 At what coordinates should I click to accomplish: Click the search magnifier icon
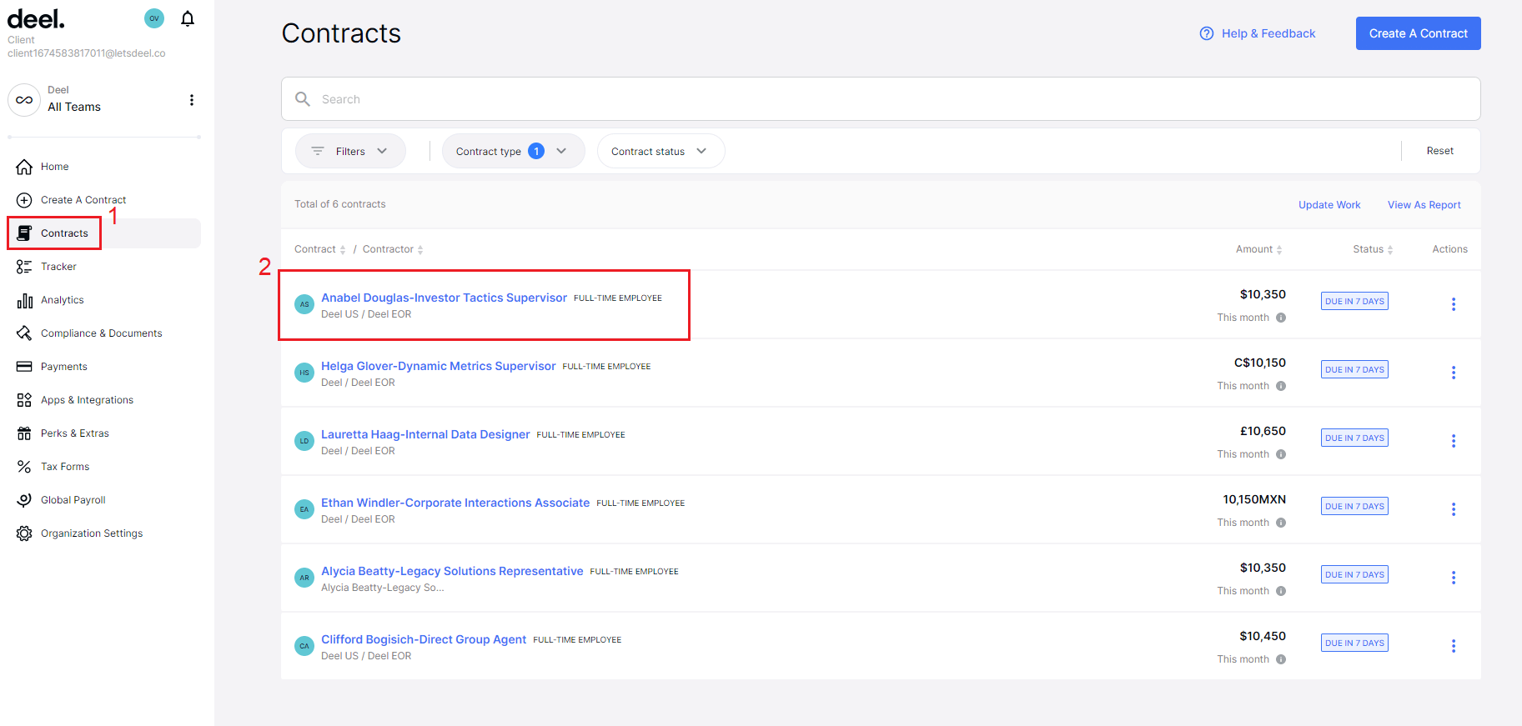pyautogui.click(x=303, y=99)
